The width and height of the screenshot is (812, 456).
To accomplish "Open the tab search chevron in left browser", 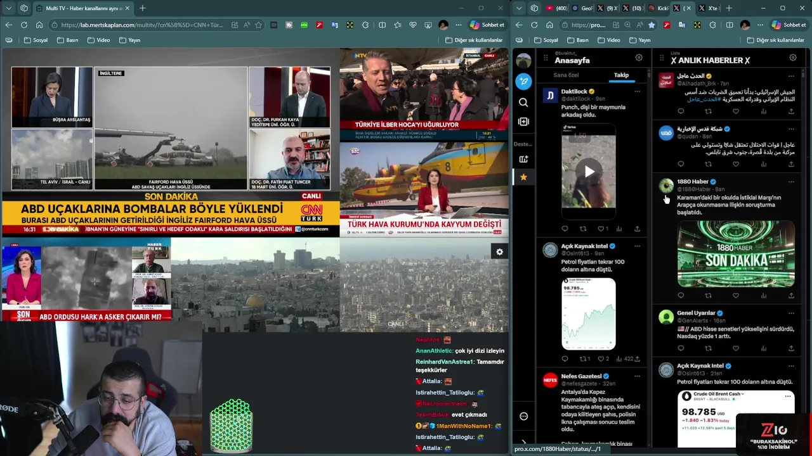I will (x=9, y=8).
